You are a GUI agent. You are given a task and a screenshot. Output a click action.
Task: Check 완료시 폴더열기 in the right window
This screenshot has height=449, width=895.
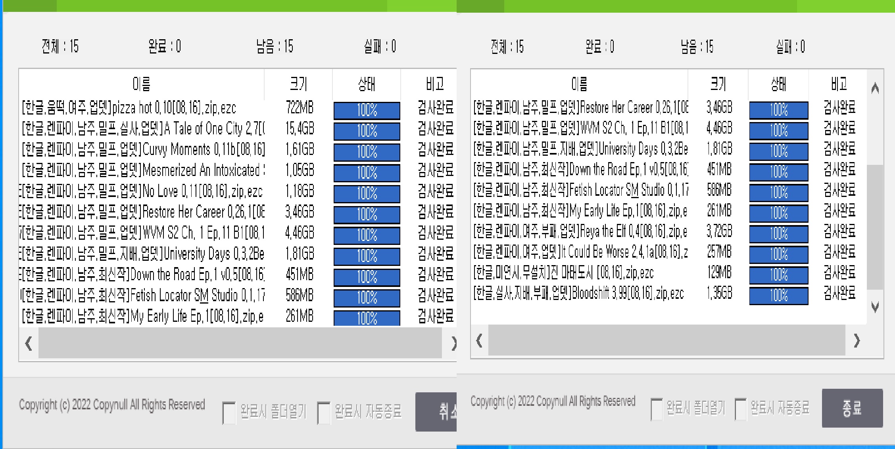pos(657,409)
